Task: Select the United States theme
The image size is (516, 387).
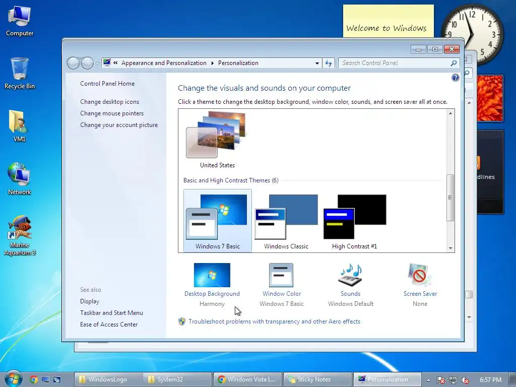Action: point(217,141)
